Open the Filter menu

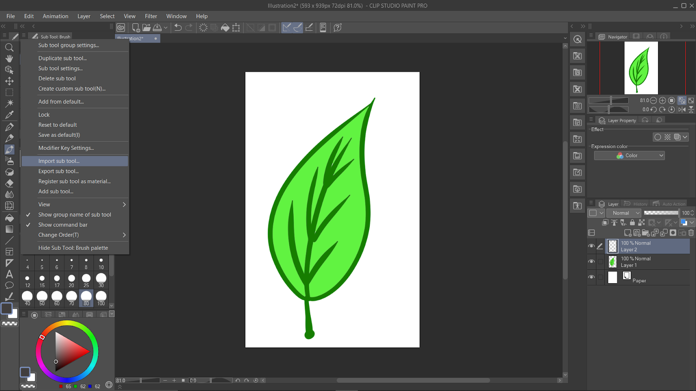pyautogui.click(x=151, y=16)
